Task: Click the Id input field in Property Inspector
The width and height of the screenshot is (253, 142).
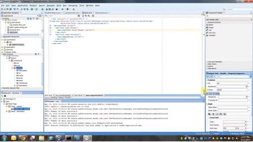Action: (x=232, y=83)
